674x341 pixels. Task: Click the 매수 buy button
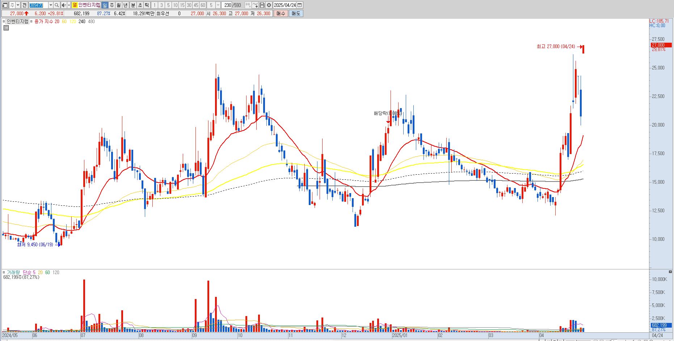(x=281, y=13)
